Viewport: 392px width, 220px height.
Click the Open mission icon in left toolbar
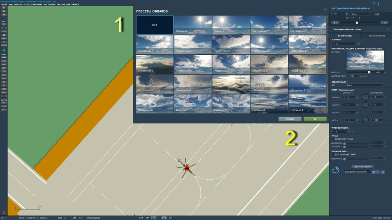[x=4, y=11]
